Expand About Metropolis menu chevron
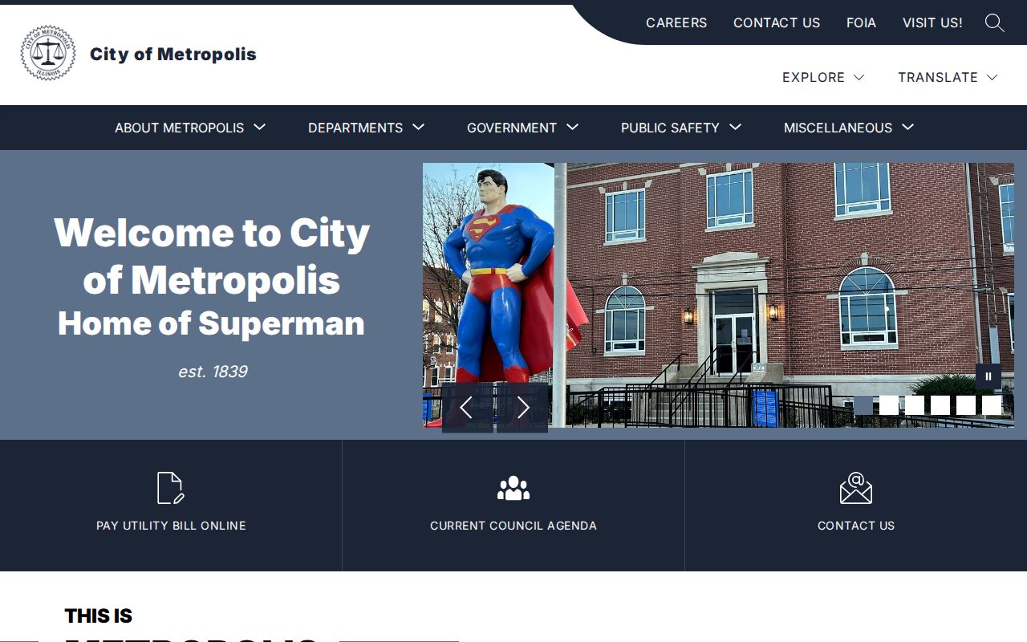Viewport: 1027px width, 642px height. 259,127
